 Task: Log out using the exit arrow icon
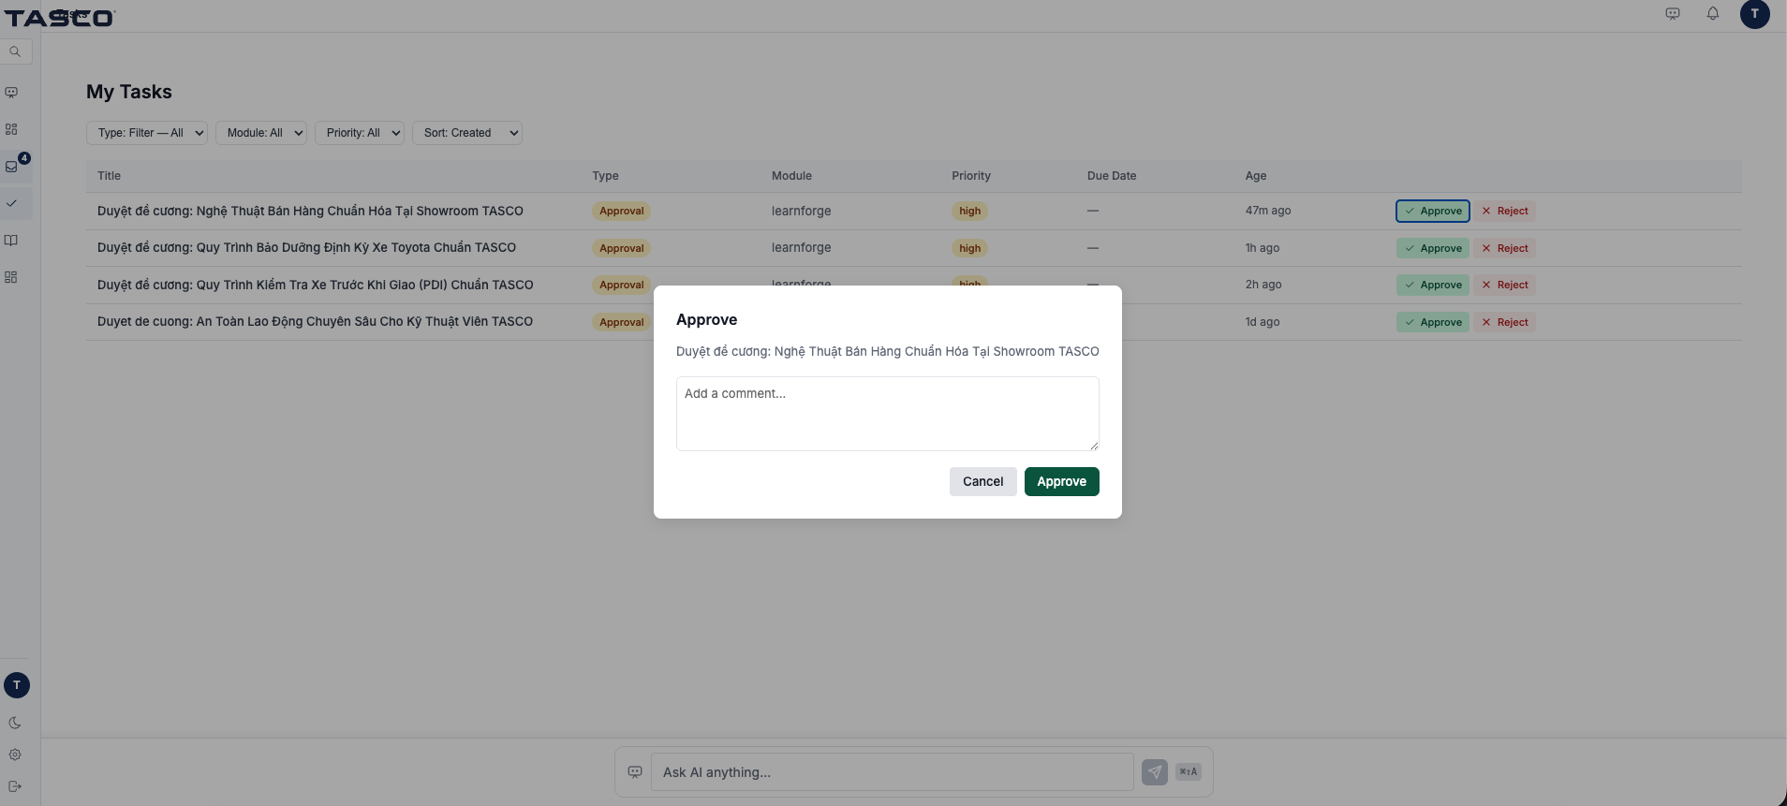(15, 786)
